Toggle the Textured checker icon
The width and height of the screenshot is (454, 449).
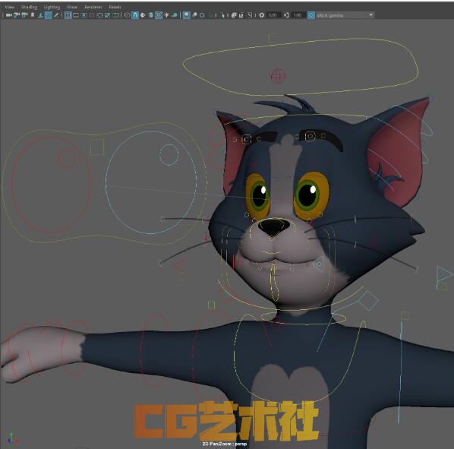[x=159, y=15]
